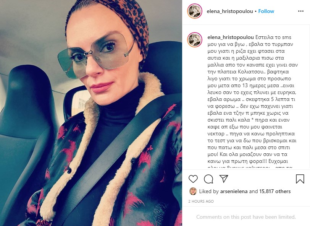310x226 pixels.
Task: View arsenielena's profile from likes
Action: tap(234, 191)
